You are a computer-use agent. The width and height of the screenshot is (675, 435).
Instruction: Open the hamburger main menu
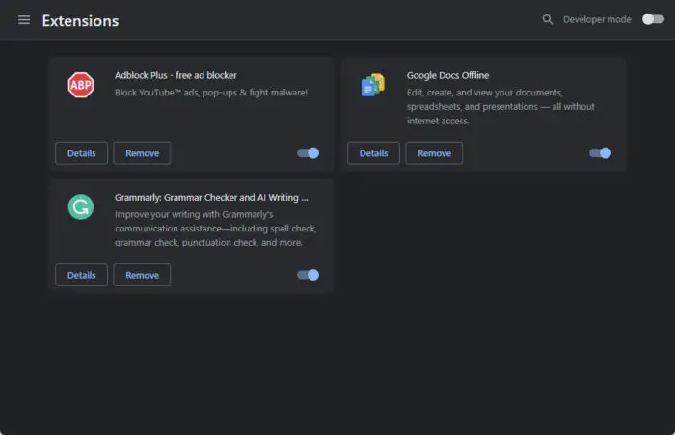pos(24,20)
